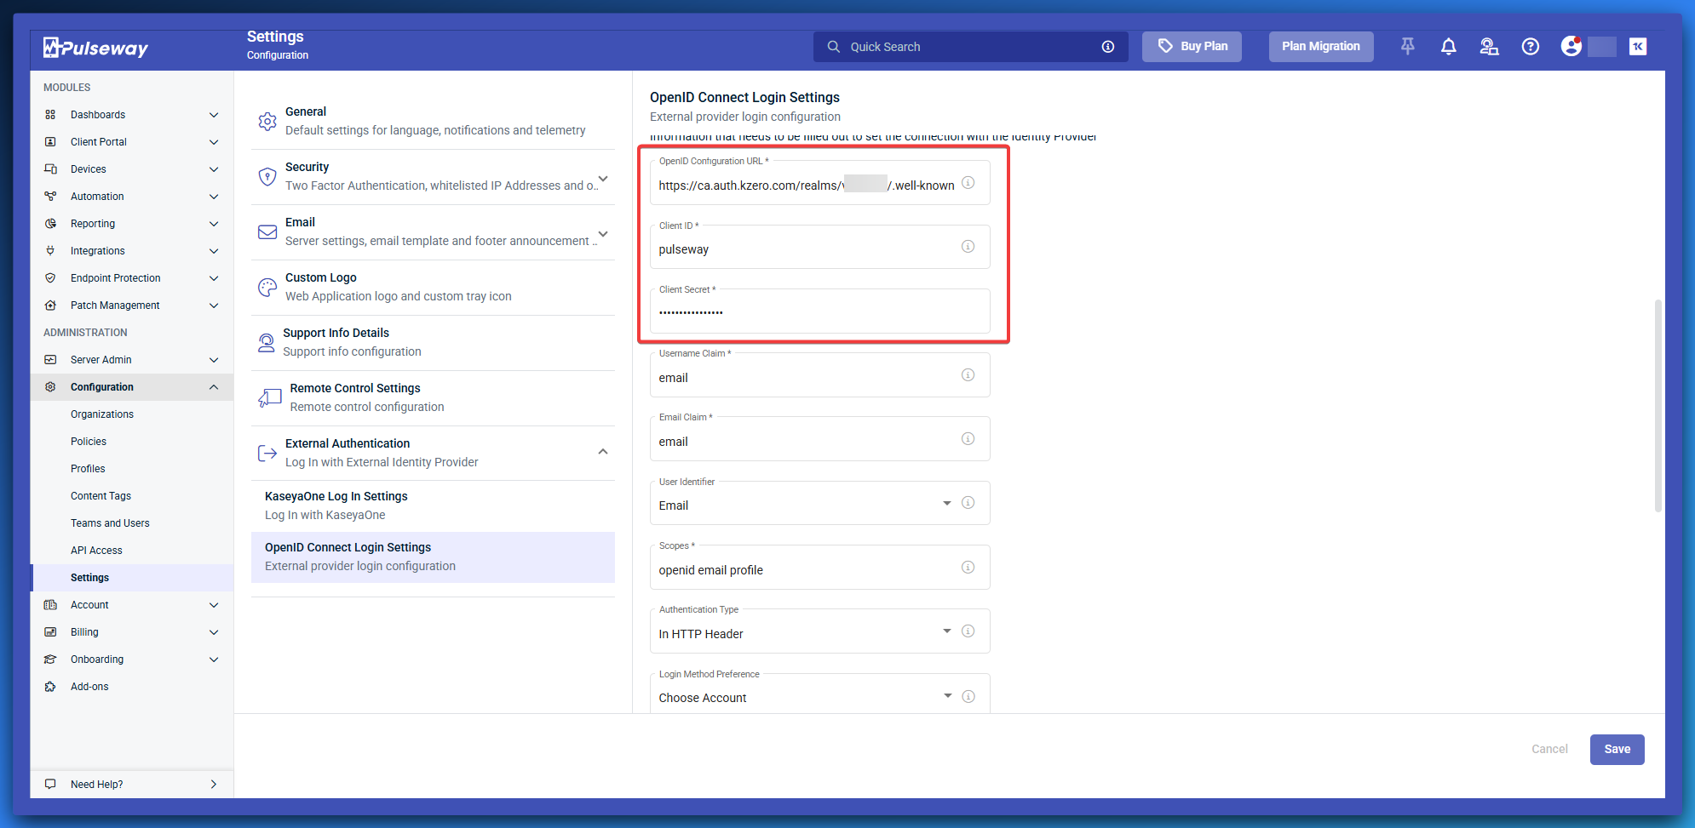Open Teams and Users in sidebar

pos(110,523)
